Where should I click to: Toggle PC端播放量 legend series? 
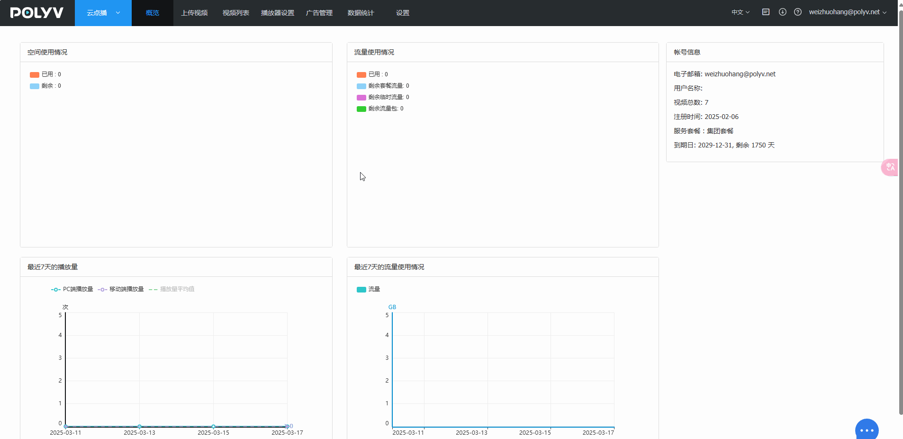[x=72, y=289]
